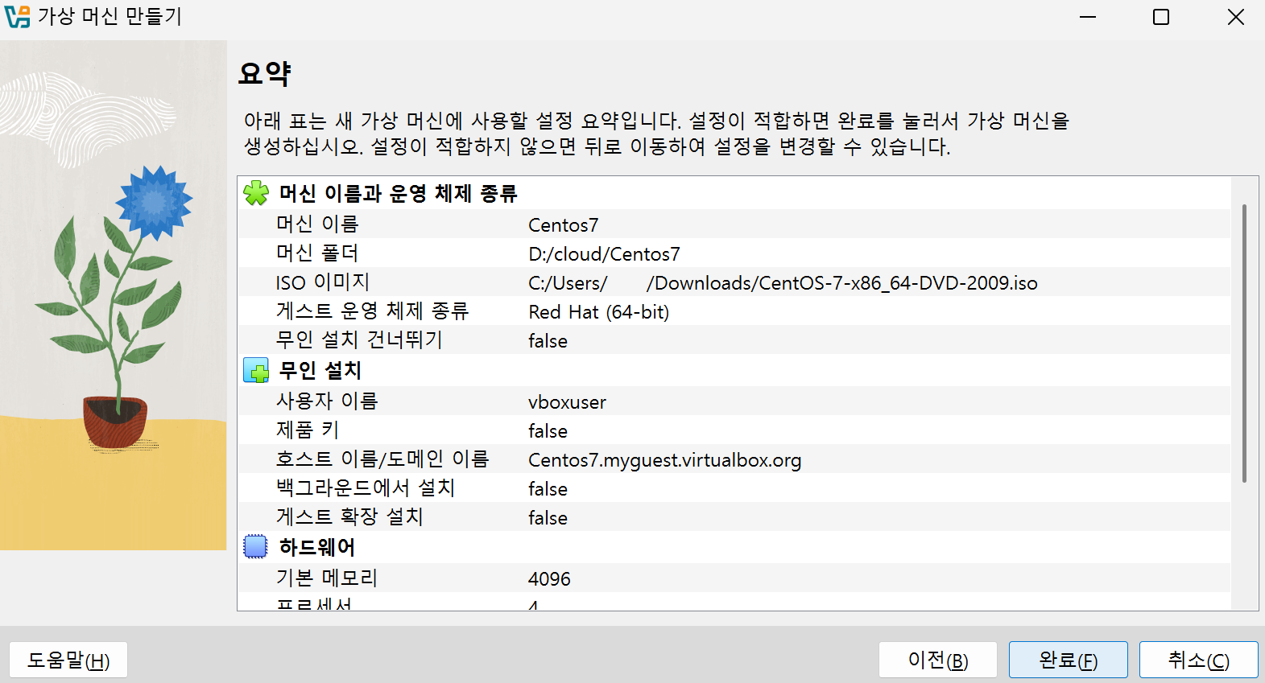
Task: Click the false value of 게스트 확장 설치
Action: (548, 518)
